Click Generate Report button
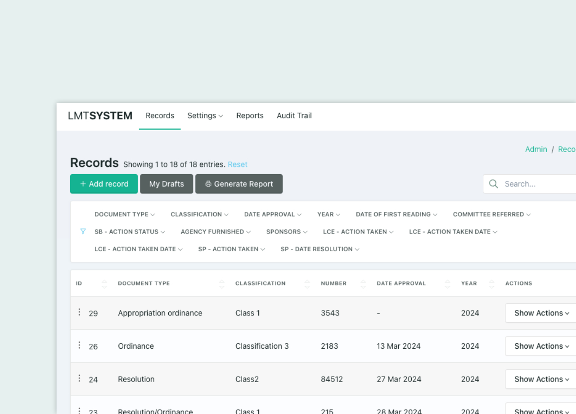The width and height of the screenshot is (576, 414). 239,184
